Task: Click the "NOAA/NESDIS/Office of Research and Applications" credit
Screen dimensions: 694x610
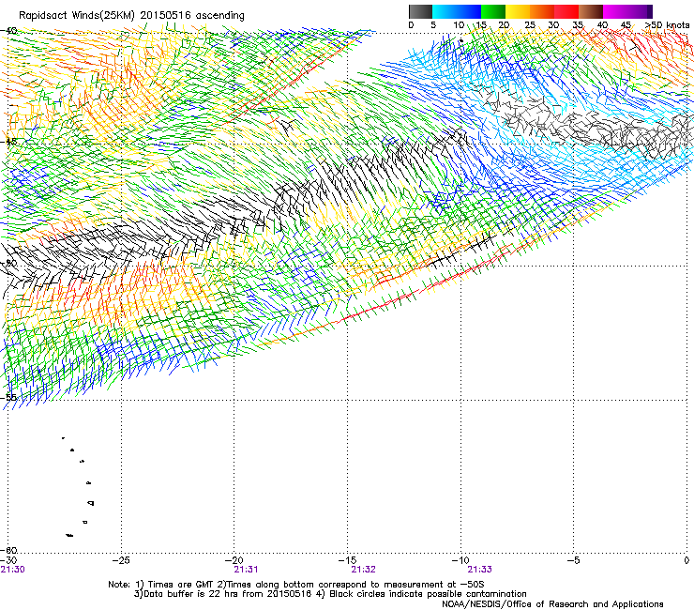Action: click(552, 604)
